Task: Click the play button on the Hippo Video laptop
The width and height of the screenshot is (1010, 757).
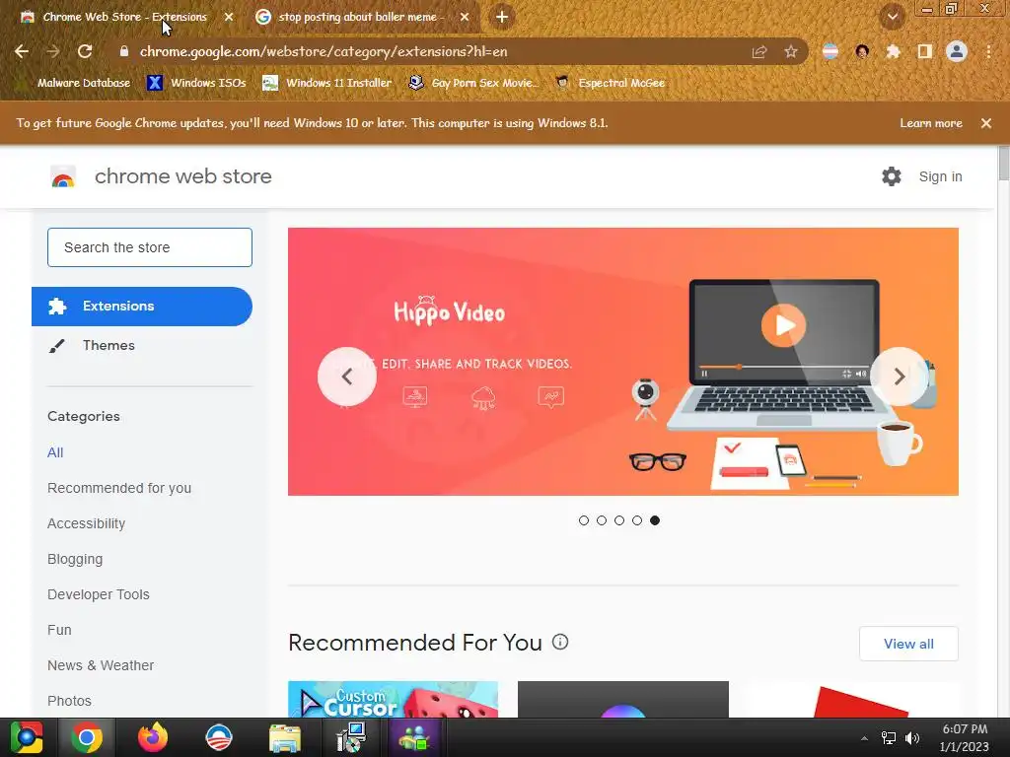Action: (x=783, y=325)
